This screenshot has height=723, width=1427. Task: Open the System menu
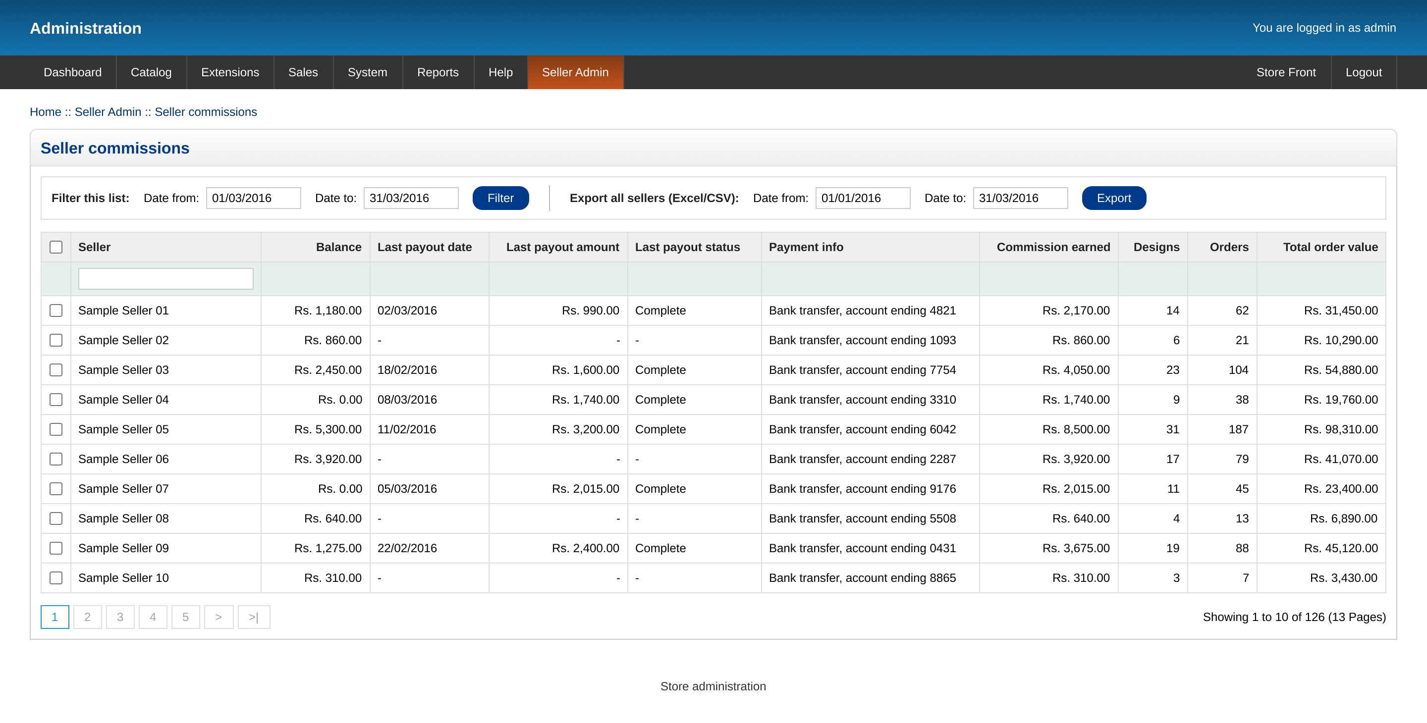point(367,72)
